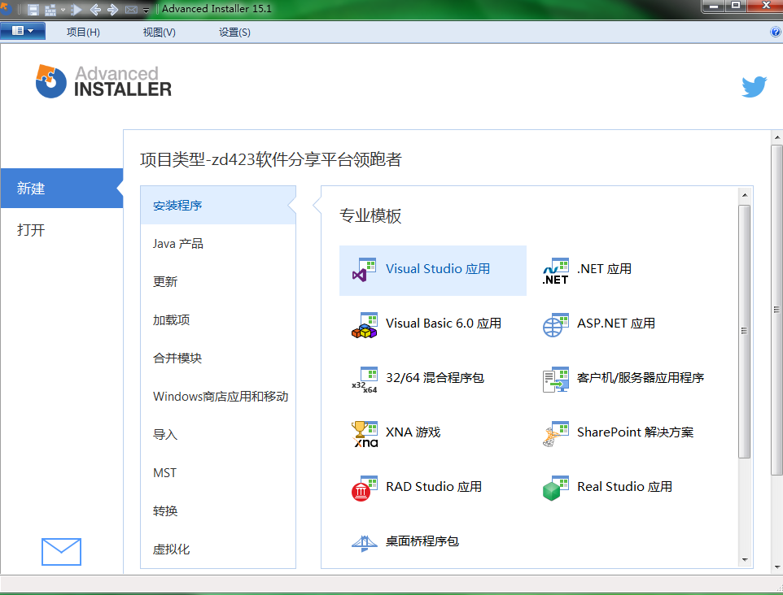783x595 pixels.
Task: Click the envelope mail icon at bottom left
Action: click(x=61, y=551)
